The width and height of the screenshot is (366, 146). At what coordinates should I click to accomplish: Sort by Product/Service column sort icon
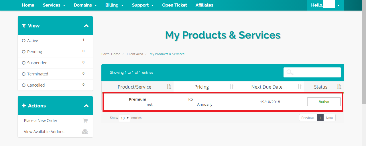pyautogui.click(x=169, y=87)
